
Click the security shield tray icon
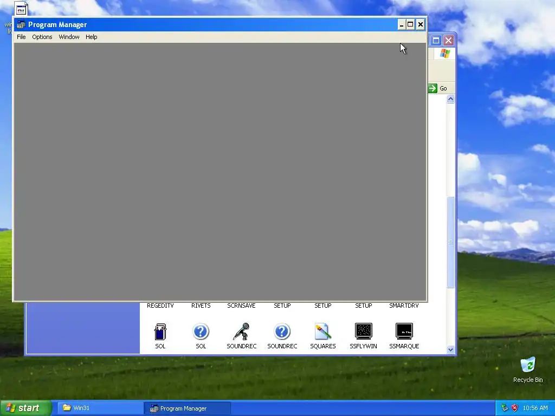coord(515,408)
